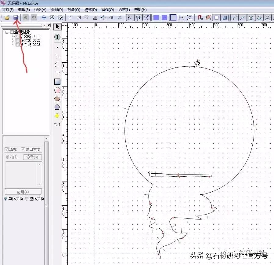Tick the 全部对象 root checkbox

coord(12,32)
